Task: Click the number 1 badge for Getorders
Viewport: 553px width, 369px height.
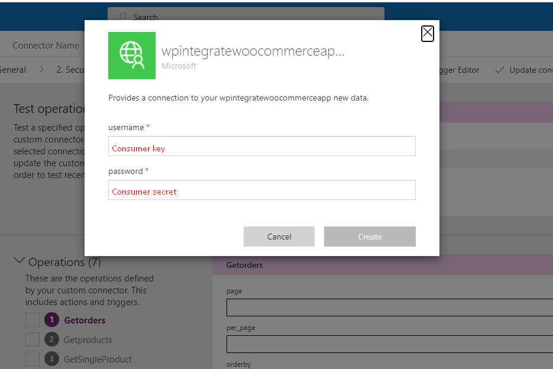Action: pyautogui.click(x=51, y=319)
